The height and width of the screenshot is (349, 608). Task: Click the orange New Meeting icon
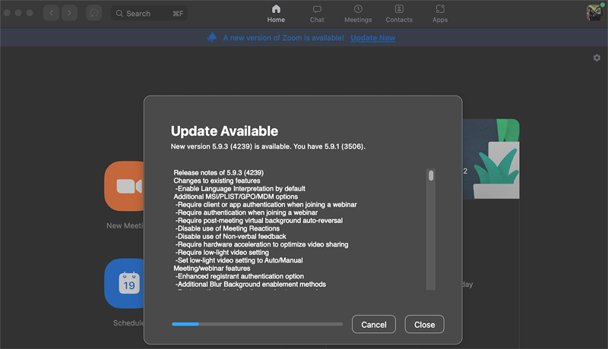pos(125,186)
